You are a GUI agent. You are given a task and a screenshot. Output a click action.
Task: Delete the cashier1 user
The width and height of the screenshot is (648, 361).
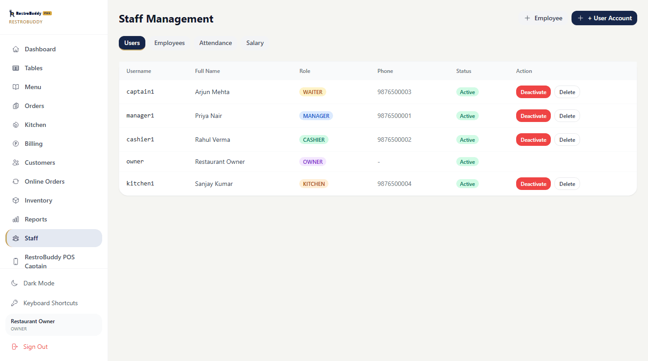click(567, 140)
